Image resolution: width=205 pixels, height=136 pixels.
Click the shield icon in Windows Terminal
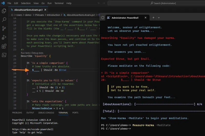click(x=103, y=18)
